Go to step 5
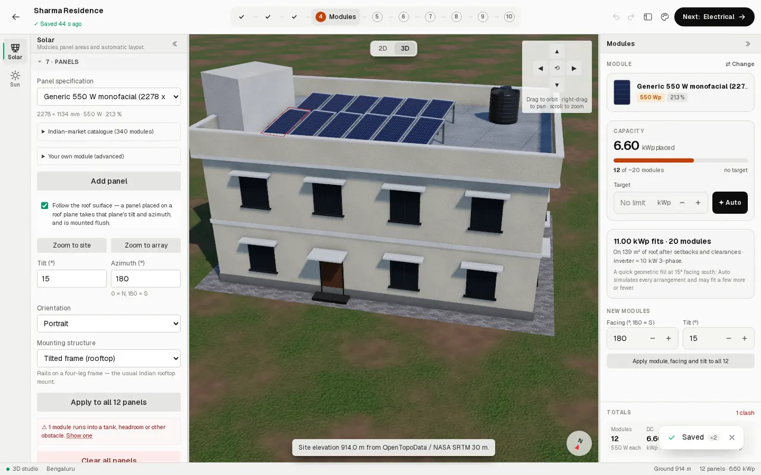 (377, 17)
